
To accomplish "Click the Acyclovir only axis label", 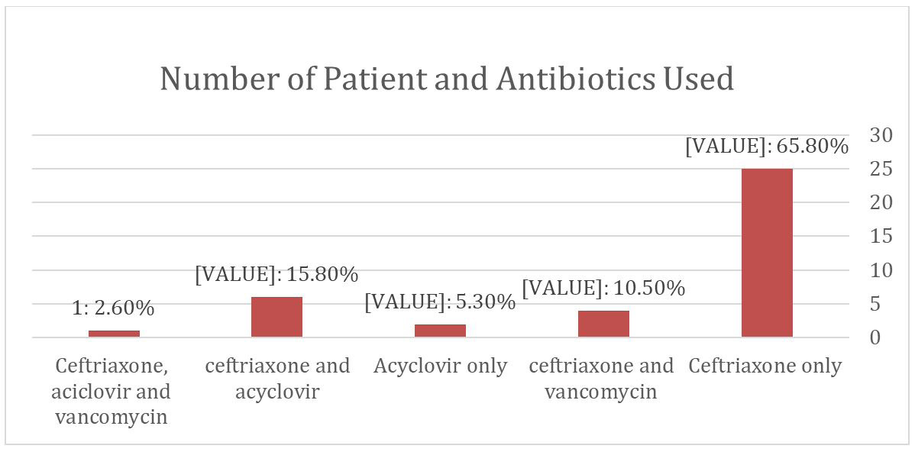I will (440, 366).
